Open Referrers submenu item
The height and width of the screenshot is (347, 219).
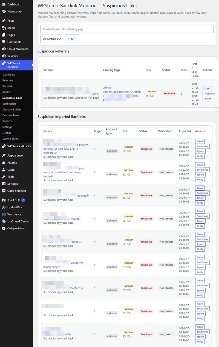point(8,80)
